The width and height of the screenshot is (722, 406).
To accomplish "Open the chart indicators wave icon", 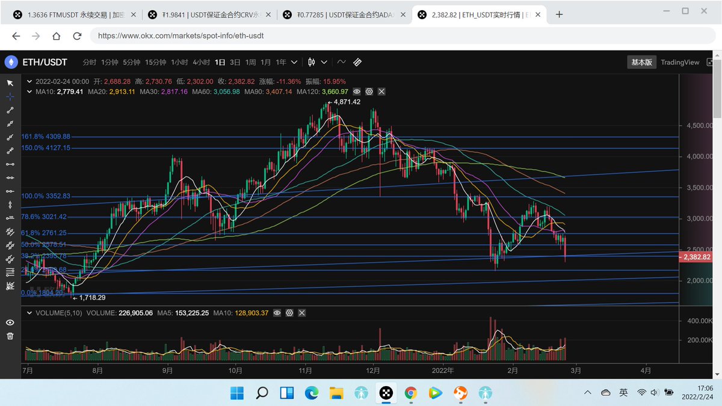I will 342,62.
